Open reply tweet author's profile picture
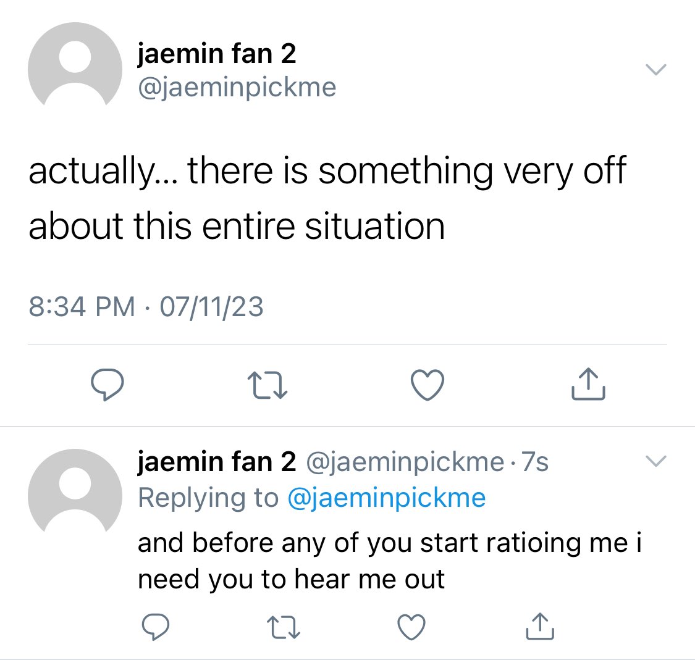This screenshot has width=695, height=660. pyautogui.click(x=75, y=491)
